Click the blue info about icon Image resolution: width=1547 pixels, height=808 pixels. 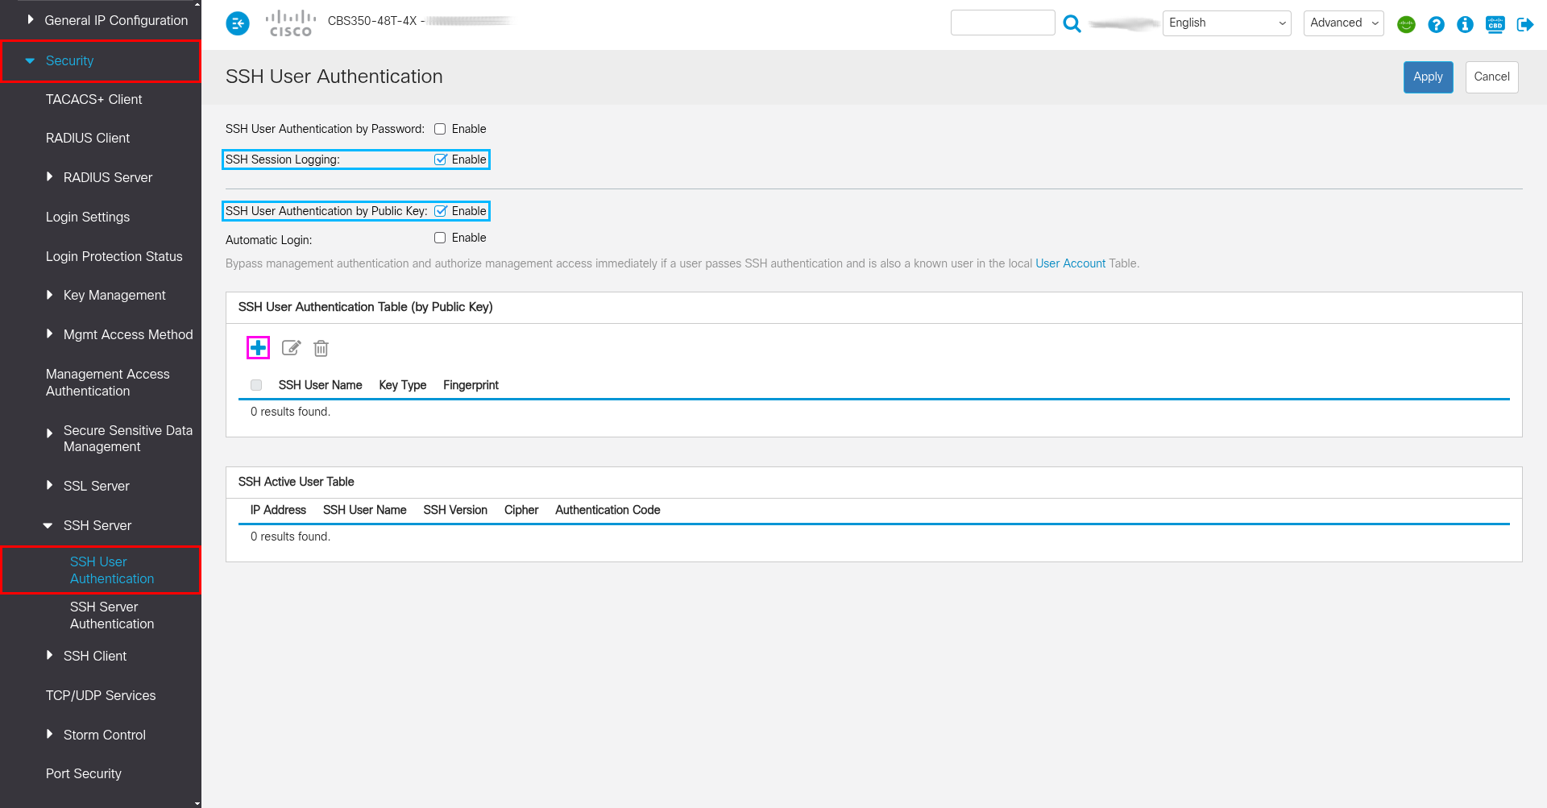pyautogui.click(x=1465, y=24)
